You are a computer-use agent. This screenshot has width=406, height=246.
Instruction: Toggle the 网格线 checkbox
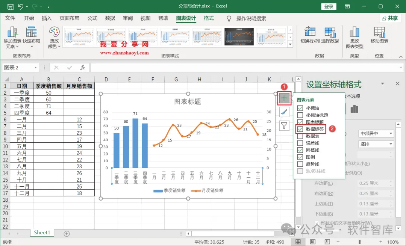(300, 150)
